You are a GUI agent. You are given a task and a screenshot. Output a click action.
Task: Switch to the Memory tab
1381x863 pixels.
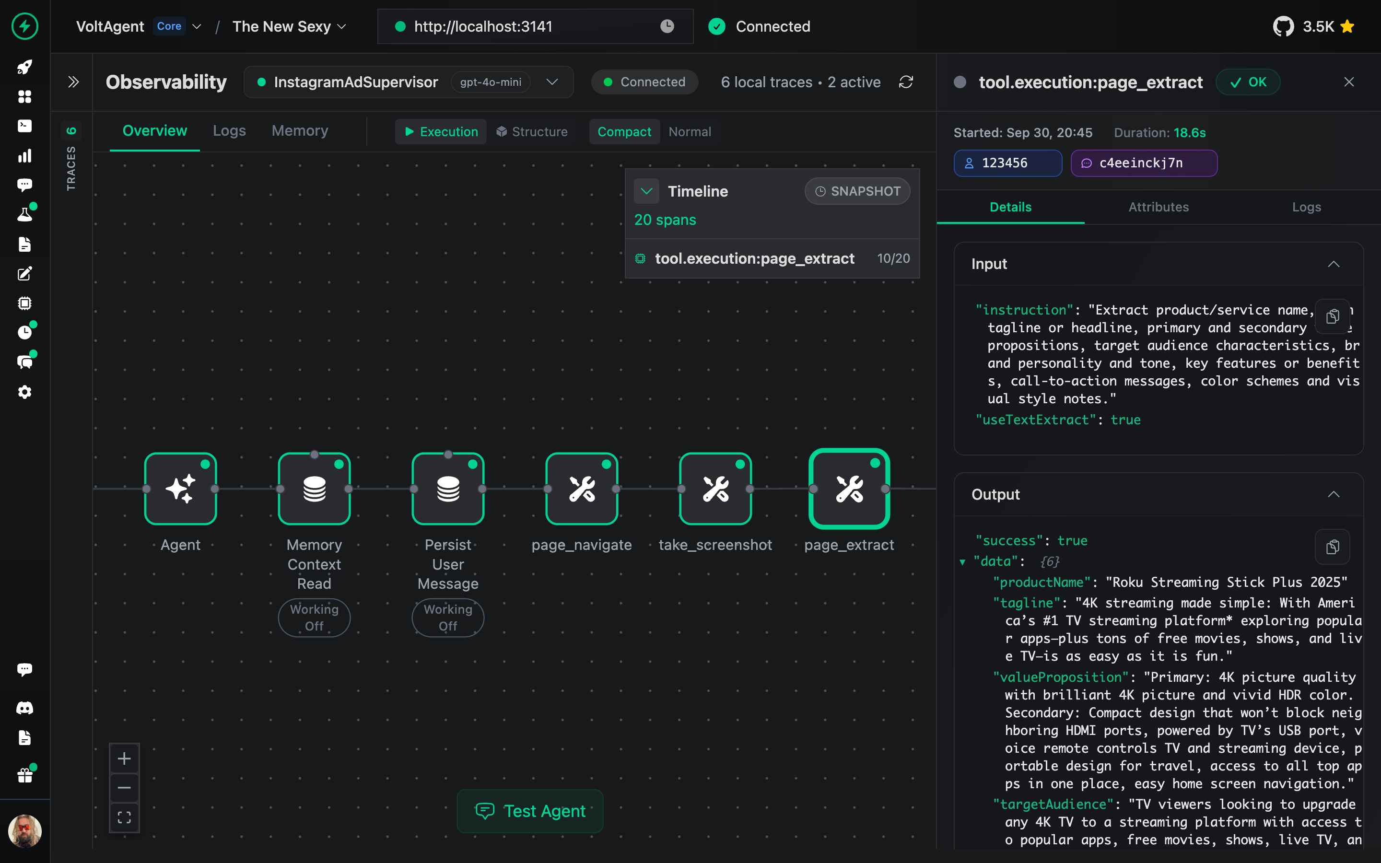coord(300,131)
